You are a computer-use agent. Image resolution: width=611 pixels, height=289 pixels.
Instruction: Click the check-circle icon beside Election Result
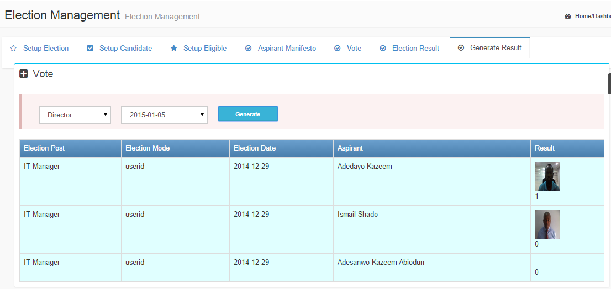(x=383, y=49)
